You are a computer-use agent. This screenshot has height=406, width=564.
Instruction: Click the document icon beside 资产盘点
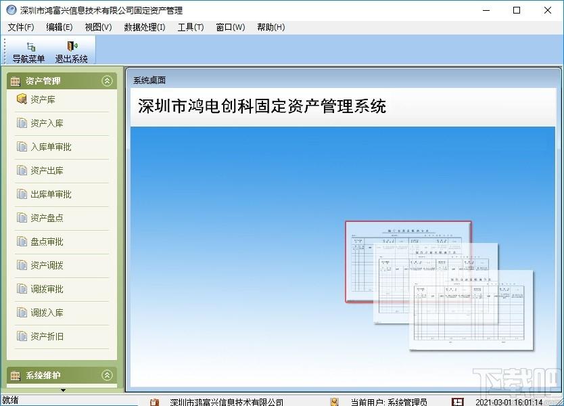coord(22,218)
